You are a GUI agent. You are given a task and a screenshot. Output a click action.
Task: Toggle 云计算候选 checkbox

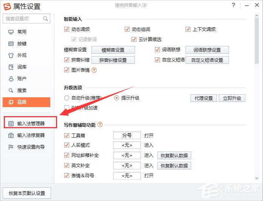click(x=134, y=40)
